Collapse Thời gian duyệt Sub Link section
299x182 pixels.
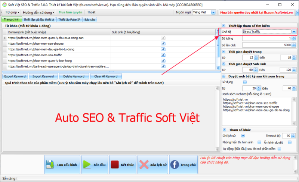pyautogui.click(x=224, y=64)
